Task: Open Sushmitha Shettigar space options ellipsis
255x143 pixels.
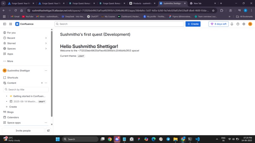Action: [x=46, y=71]
